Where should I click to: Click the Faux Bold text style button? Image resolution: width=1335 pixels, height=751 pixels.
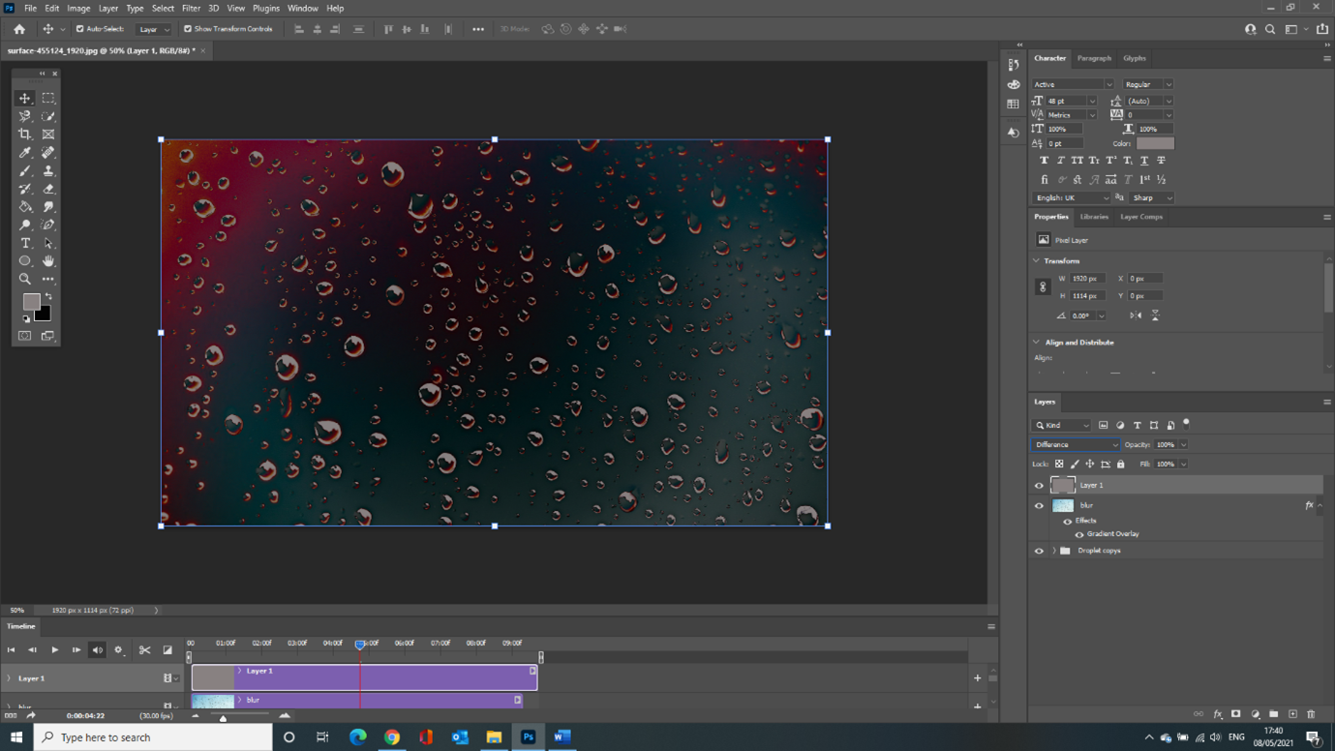[x=1044, y=161]
